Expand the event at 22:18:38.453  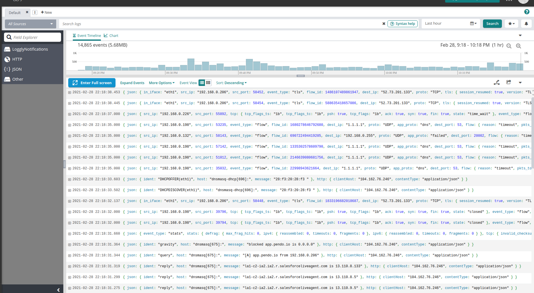(70, 92)
